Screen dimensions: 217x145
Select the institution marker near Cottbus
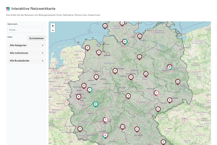[x=178, y=82]
